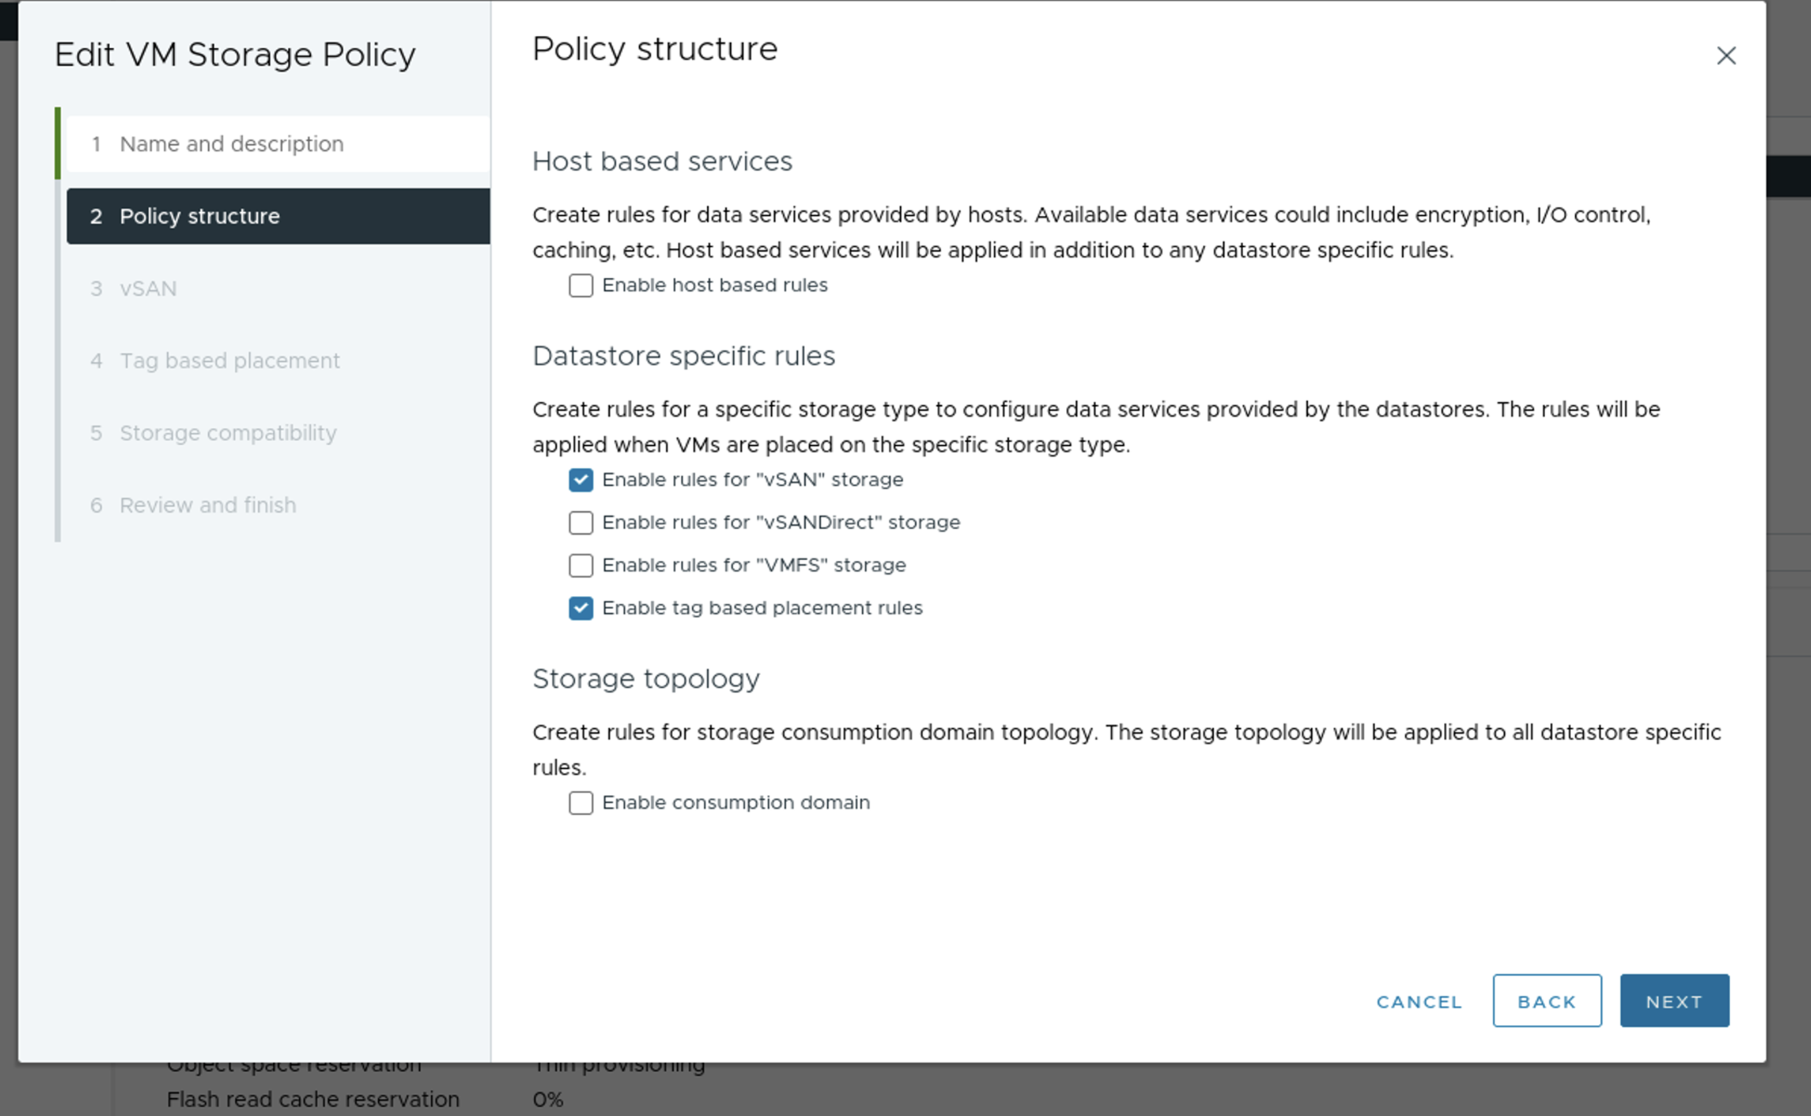The height and width of the screenshot is (1116, 1811).
Task: Open Storage compatibility step
Action: (227, 434)
